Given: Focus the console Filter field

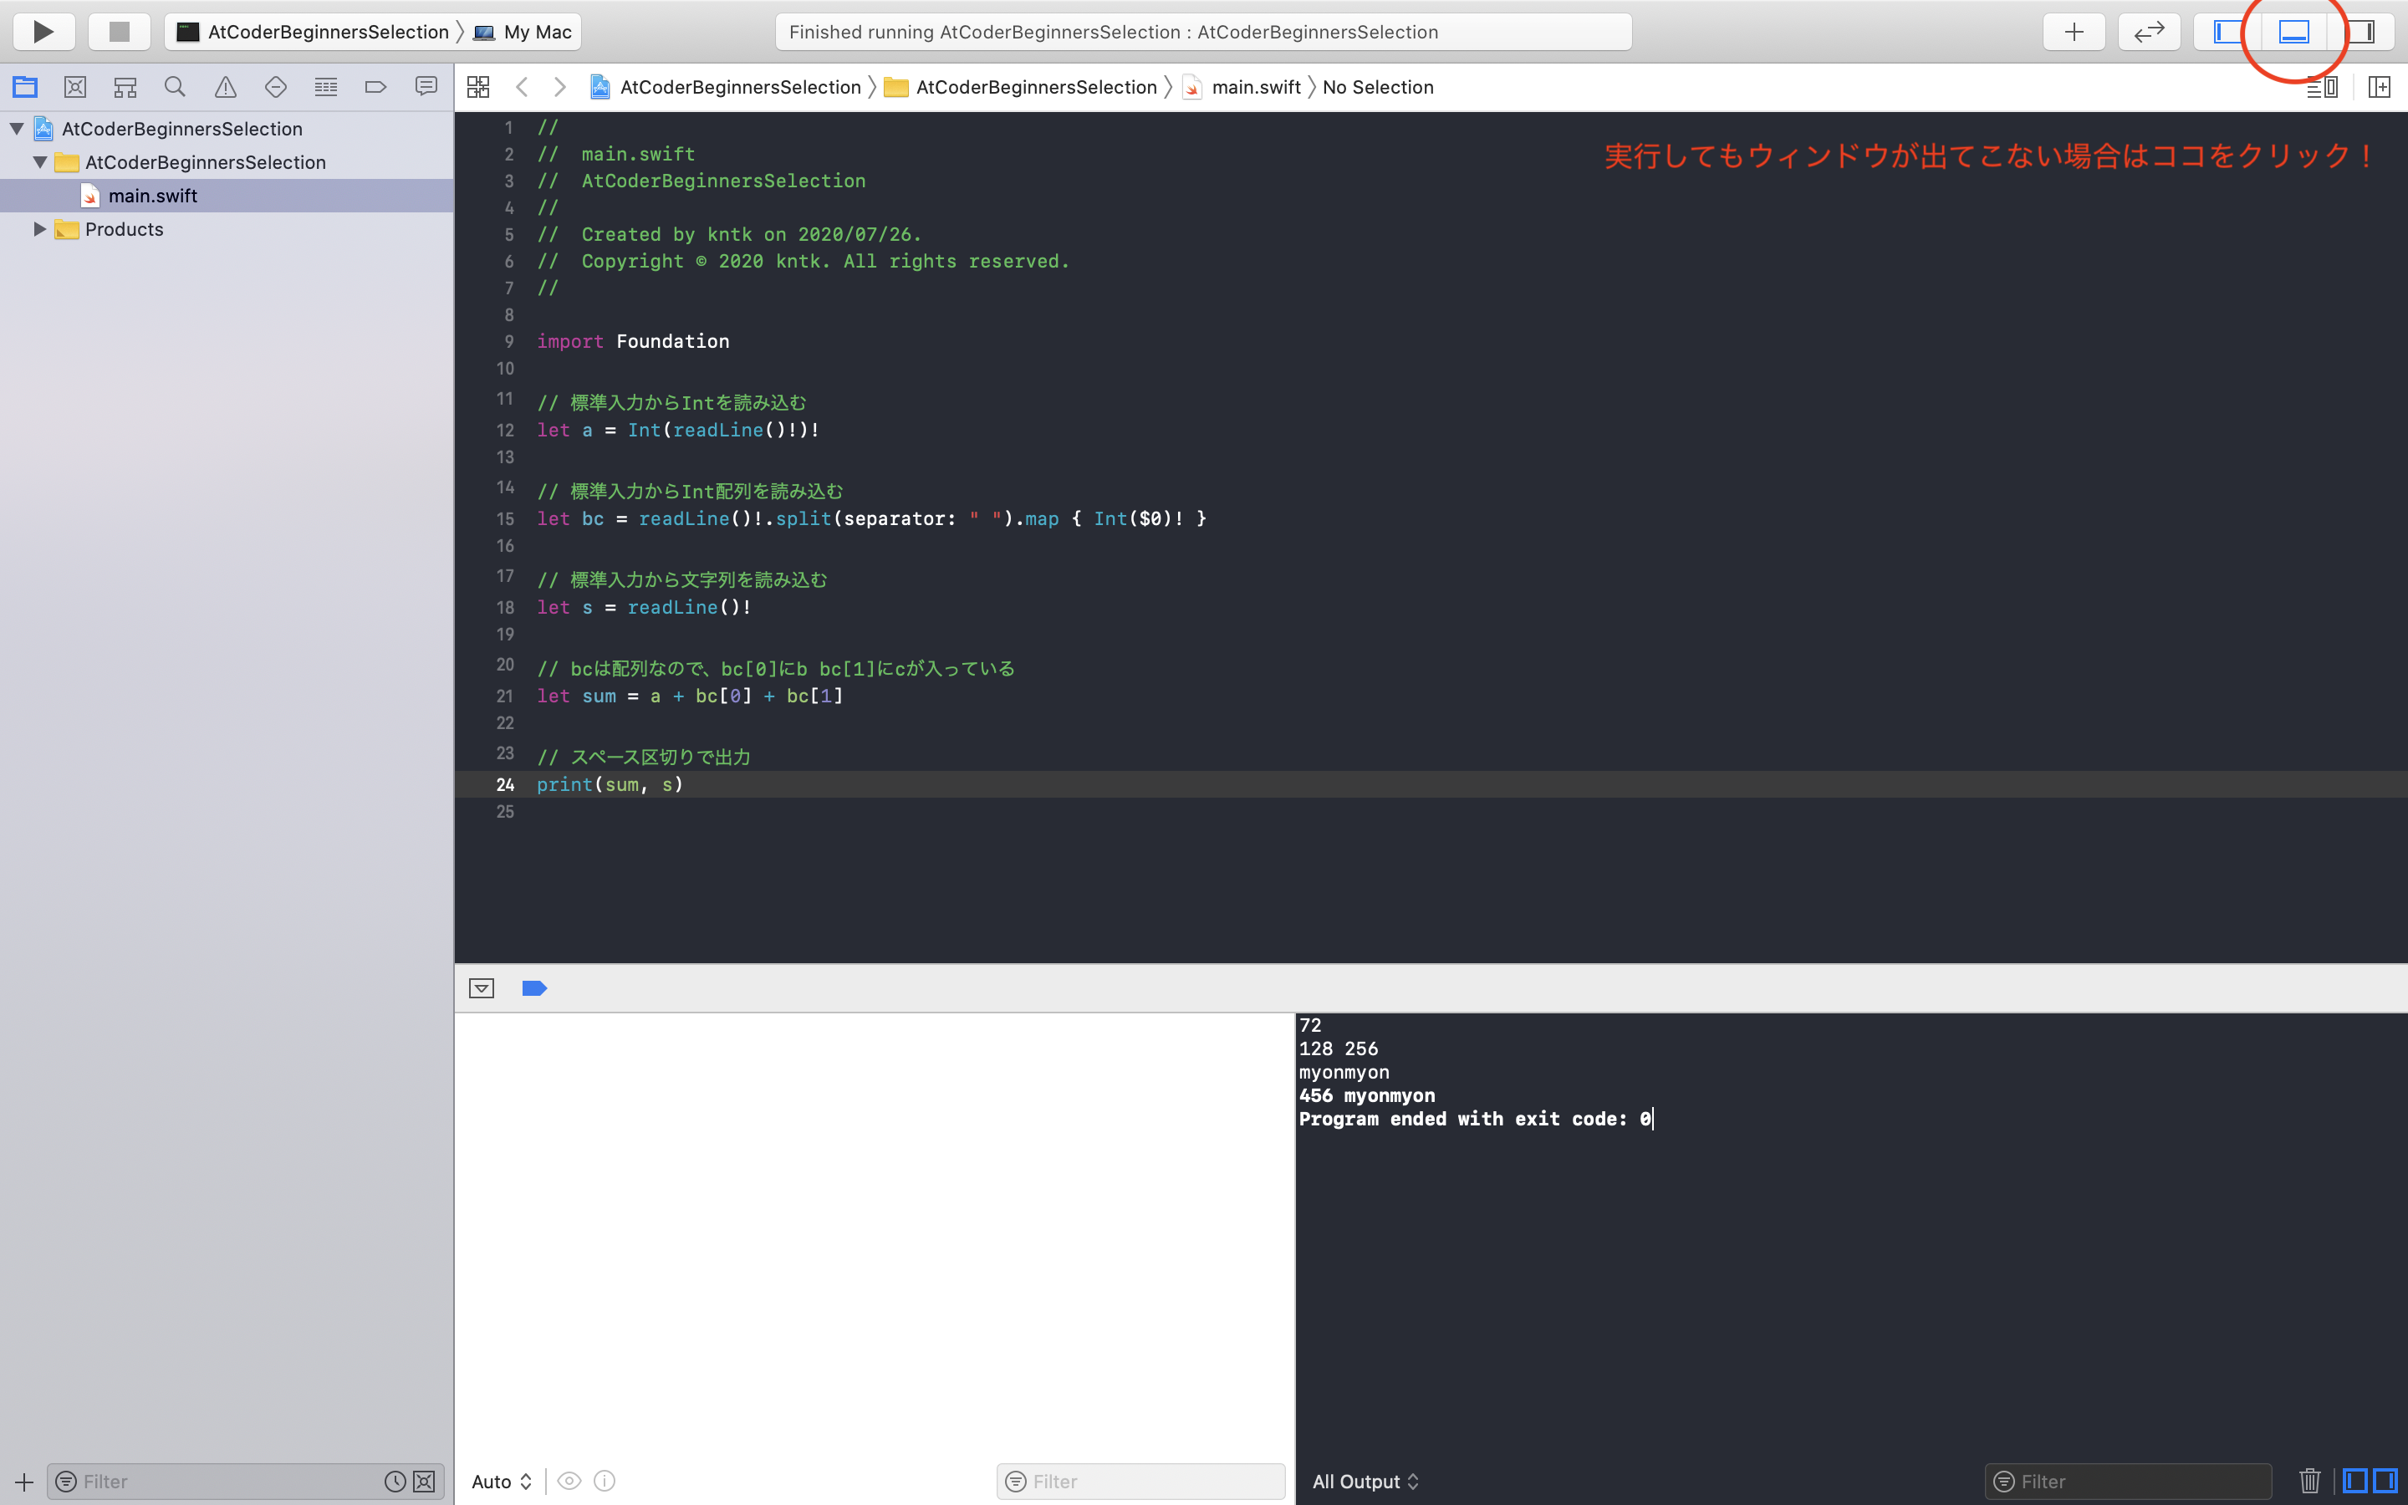Looking at the screenshot, I should click(2129, 1481).
